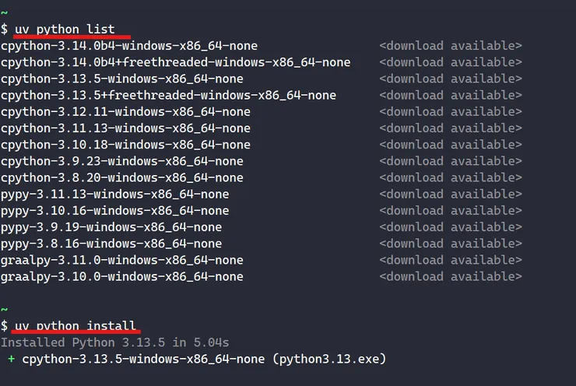
Task: Click 'download available' beside graalpy-3.10.0
Action: [x=451, y=276]
